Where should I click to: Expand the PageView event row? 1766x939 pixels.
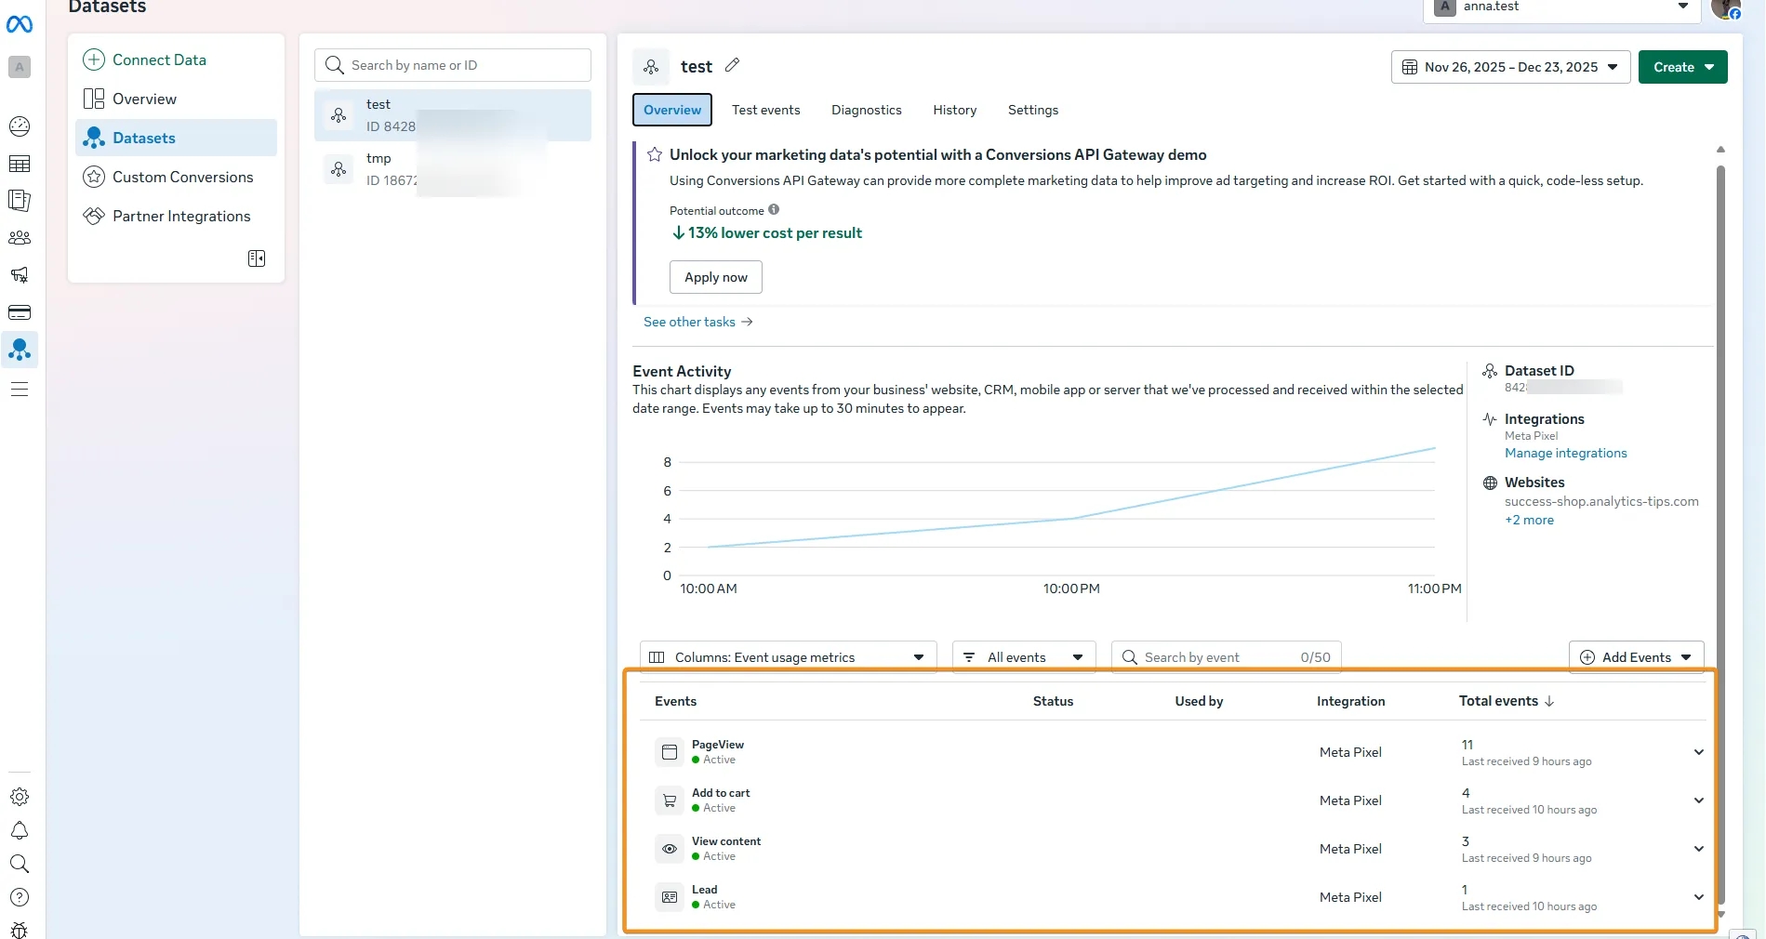[x=1698, y=752]
